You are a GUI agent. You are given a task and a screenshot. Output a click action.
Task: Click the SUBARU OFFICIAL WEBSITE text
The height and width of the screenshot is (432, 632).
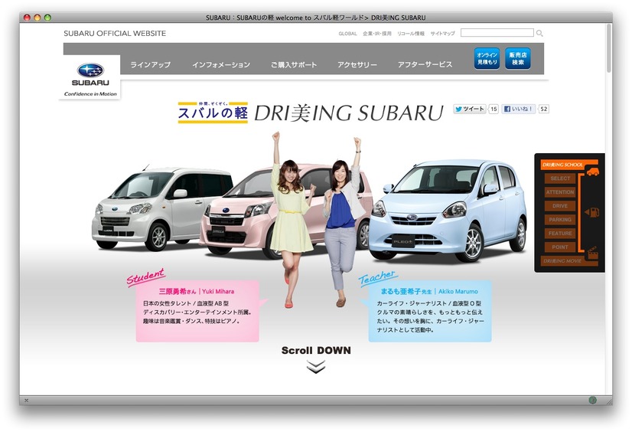tap(115, 34)
